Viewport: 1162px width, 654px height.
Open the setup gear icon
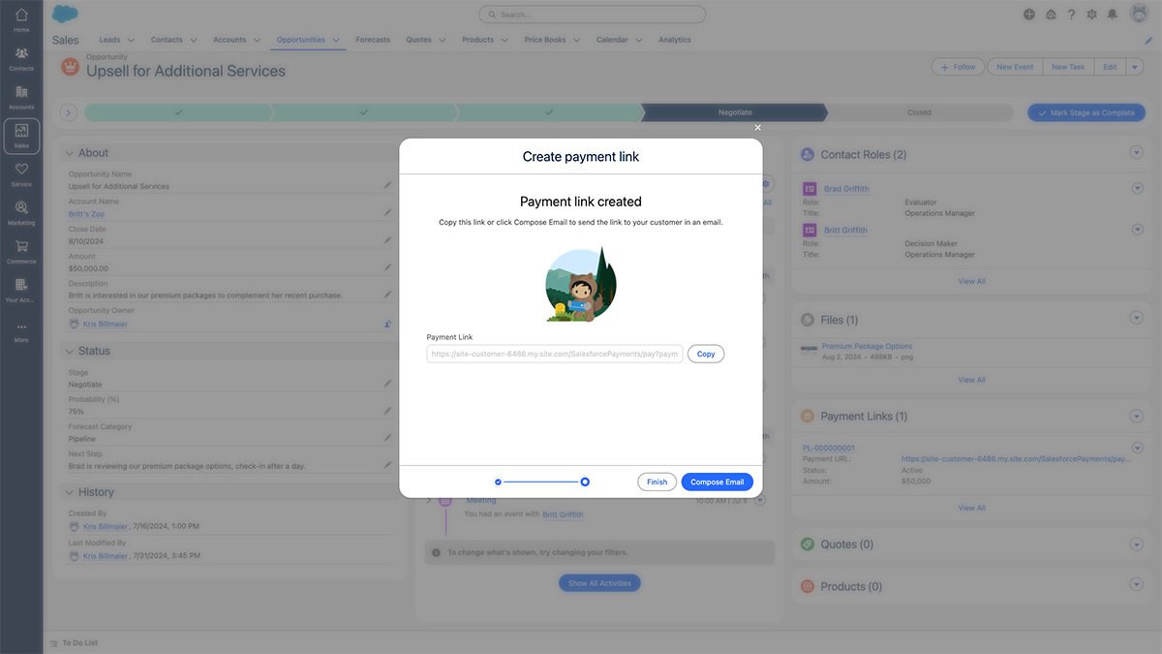(1091, 15)
